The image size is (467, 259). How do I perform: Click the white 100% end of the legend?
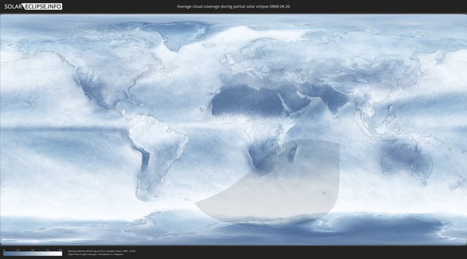pyautogui.click(x=60, y=254)
